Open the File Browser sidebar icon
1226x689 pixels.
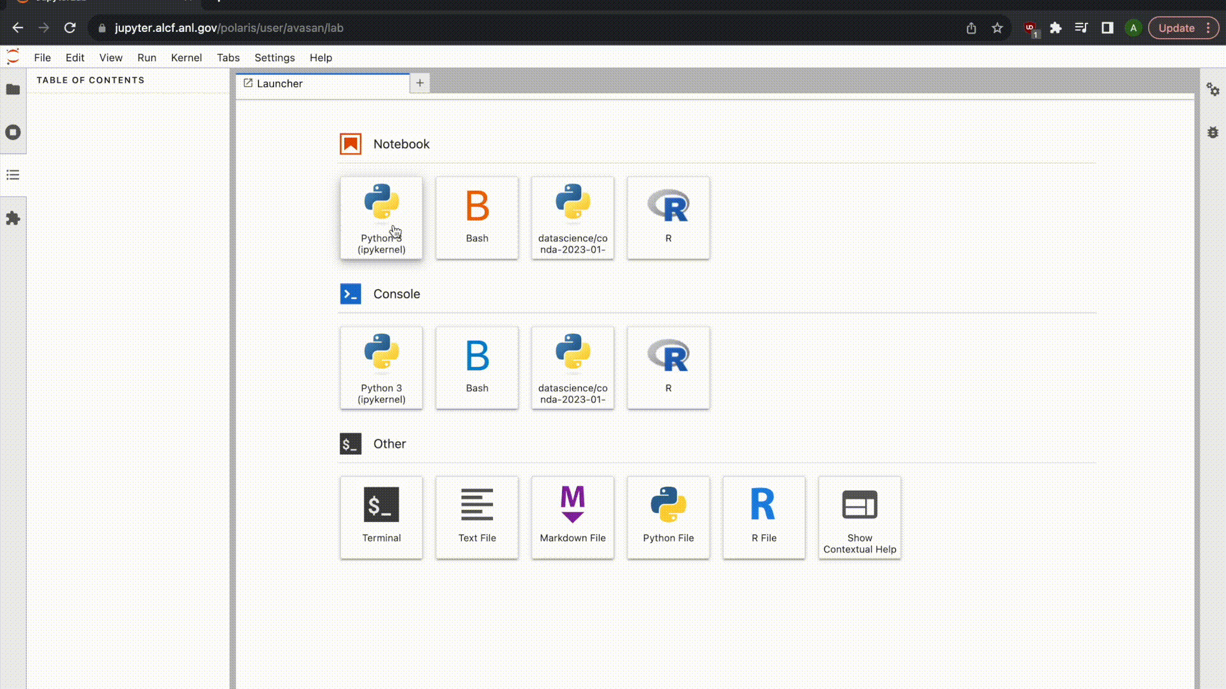(13, 89)
